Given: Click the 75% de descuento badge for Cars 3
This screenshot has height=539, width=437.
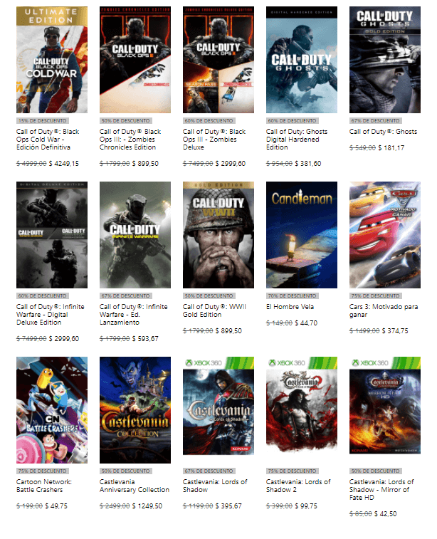Looking at the screenshot, I should [375, 296].
